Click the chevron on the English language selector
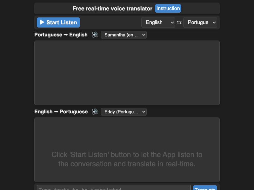Viewport: 254px width, 190px height. coord(173,22)
